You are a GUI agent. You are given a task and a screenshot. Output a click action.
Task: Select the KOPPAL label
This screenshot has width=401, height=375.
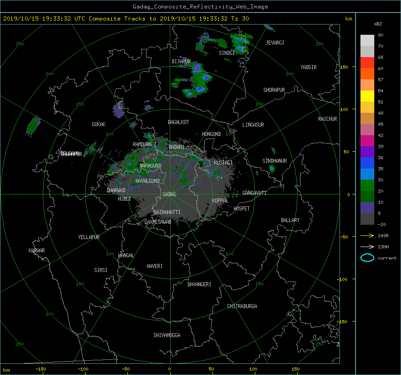[220, 201]
